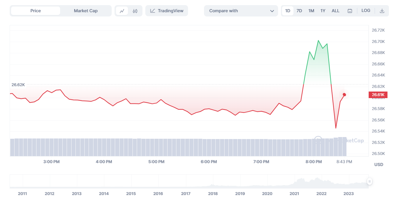Viewport: 406px width, 205px height.
Task: Click the 1Y range button
Action: coord(323,11)
